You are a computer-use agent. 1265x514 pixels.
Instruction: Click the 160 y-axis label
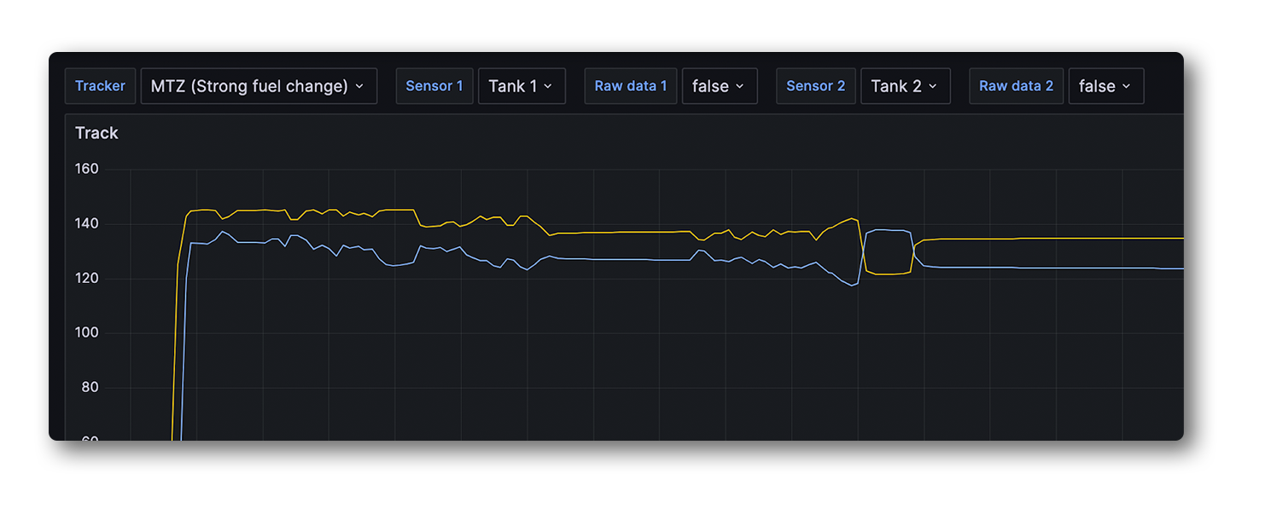pyautogui.click(x=87, y=169)
